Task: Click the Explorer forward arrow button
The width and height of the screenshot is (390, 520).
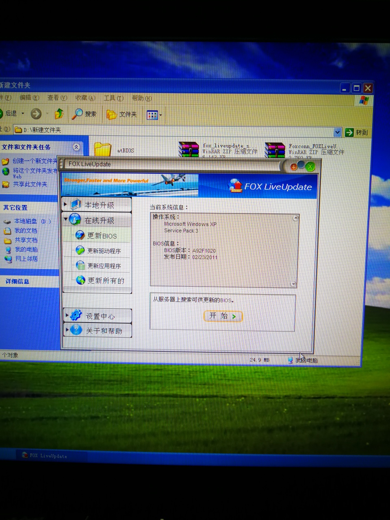Action: coord(36,114)
